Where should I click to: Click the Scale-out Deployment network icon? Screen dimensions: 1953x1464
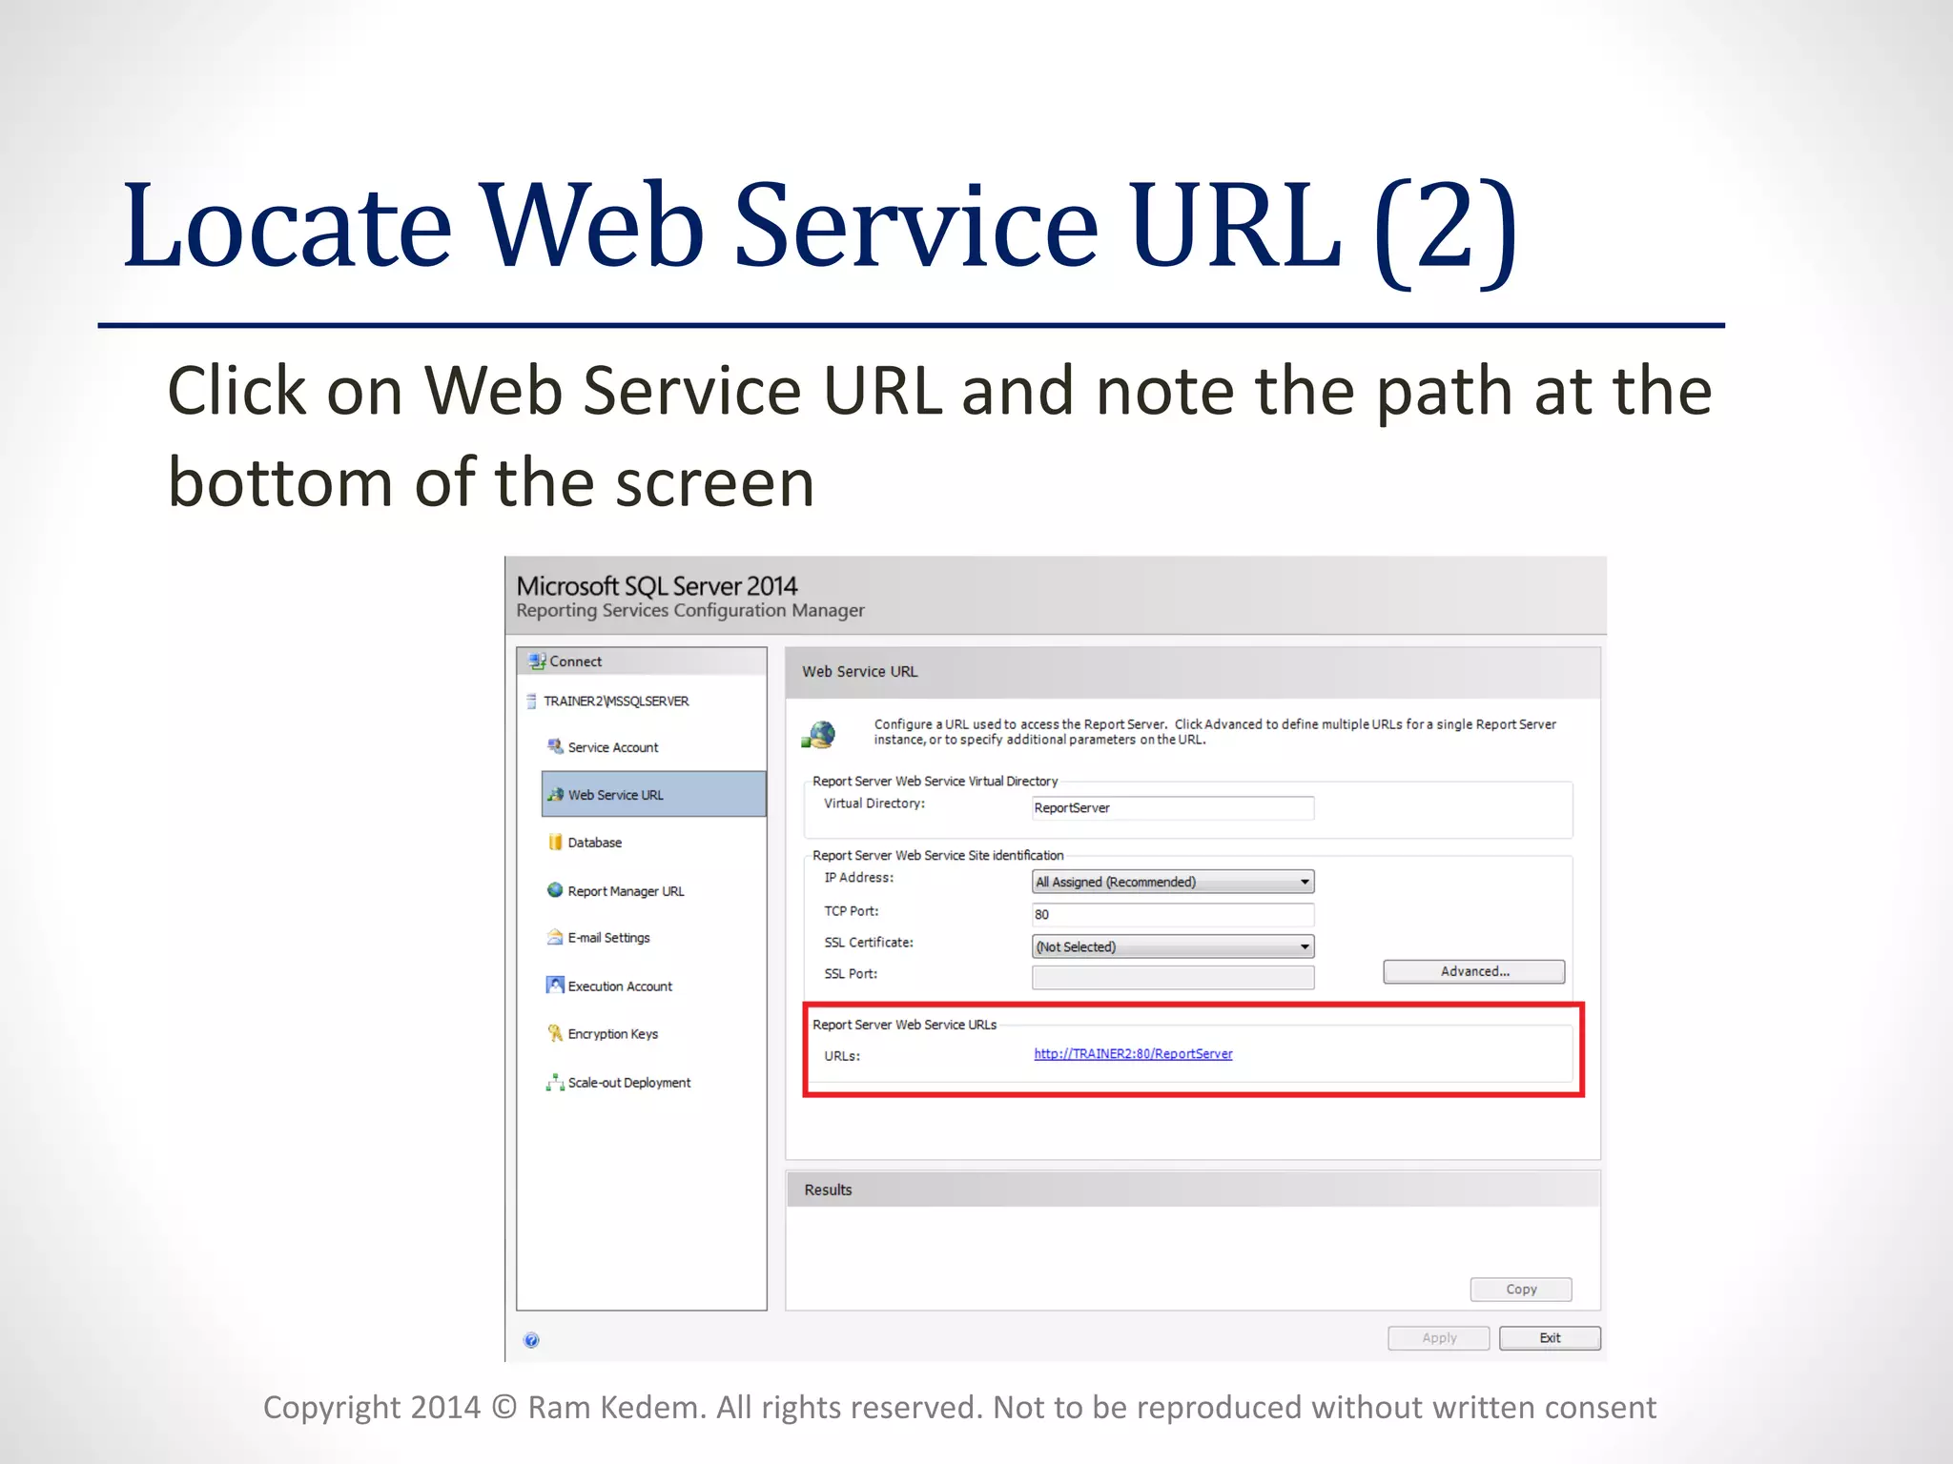(555, 1082)
